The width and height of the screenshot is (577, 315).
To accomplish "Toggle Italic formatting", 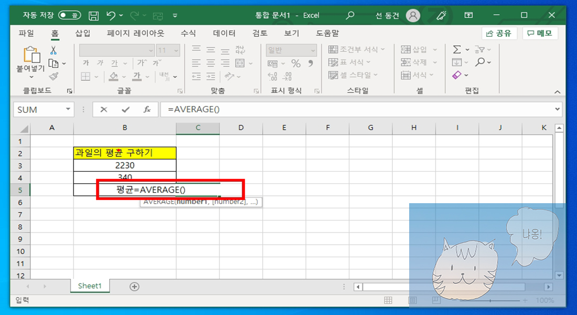I will pos(100,63).
